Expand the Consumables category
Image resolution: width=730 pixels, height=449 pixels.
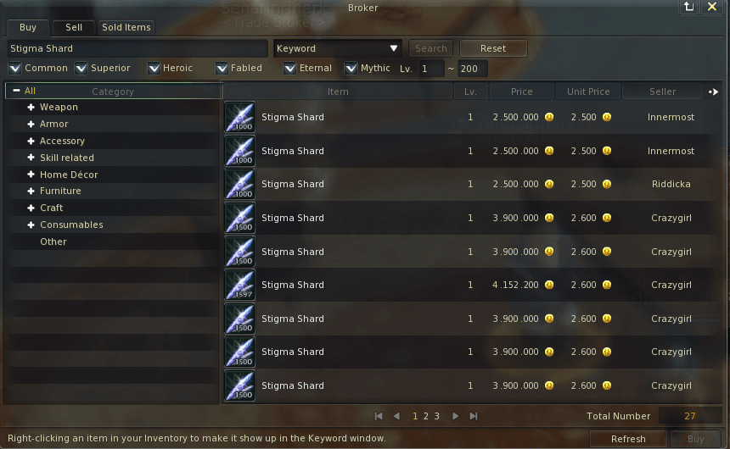31,224
